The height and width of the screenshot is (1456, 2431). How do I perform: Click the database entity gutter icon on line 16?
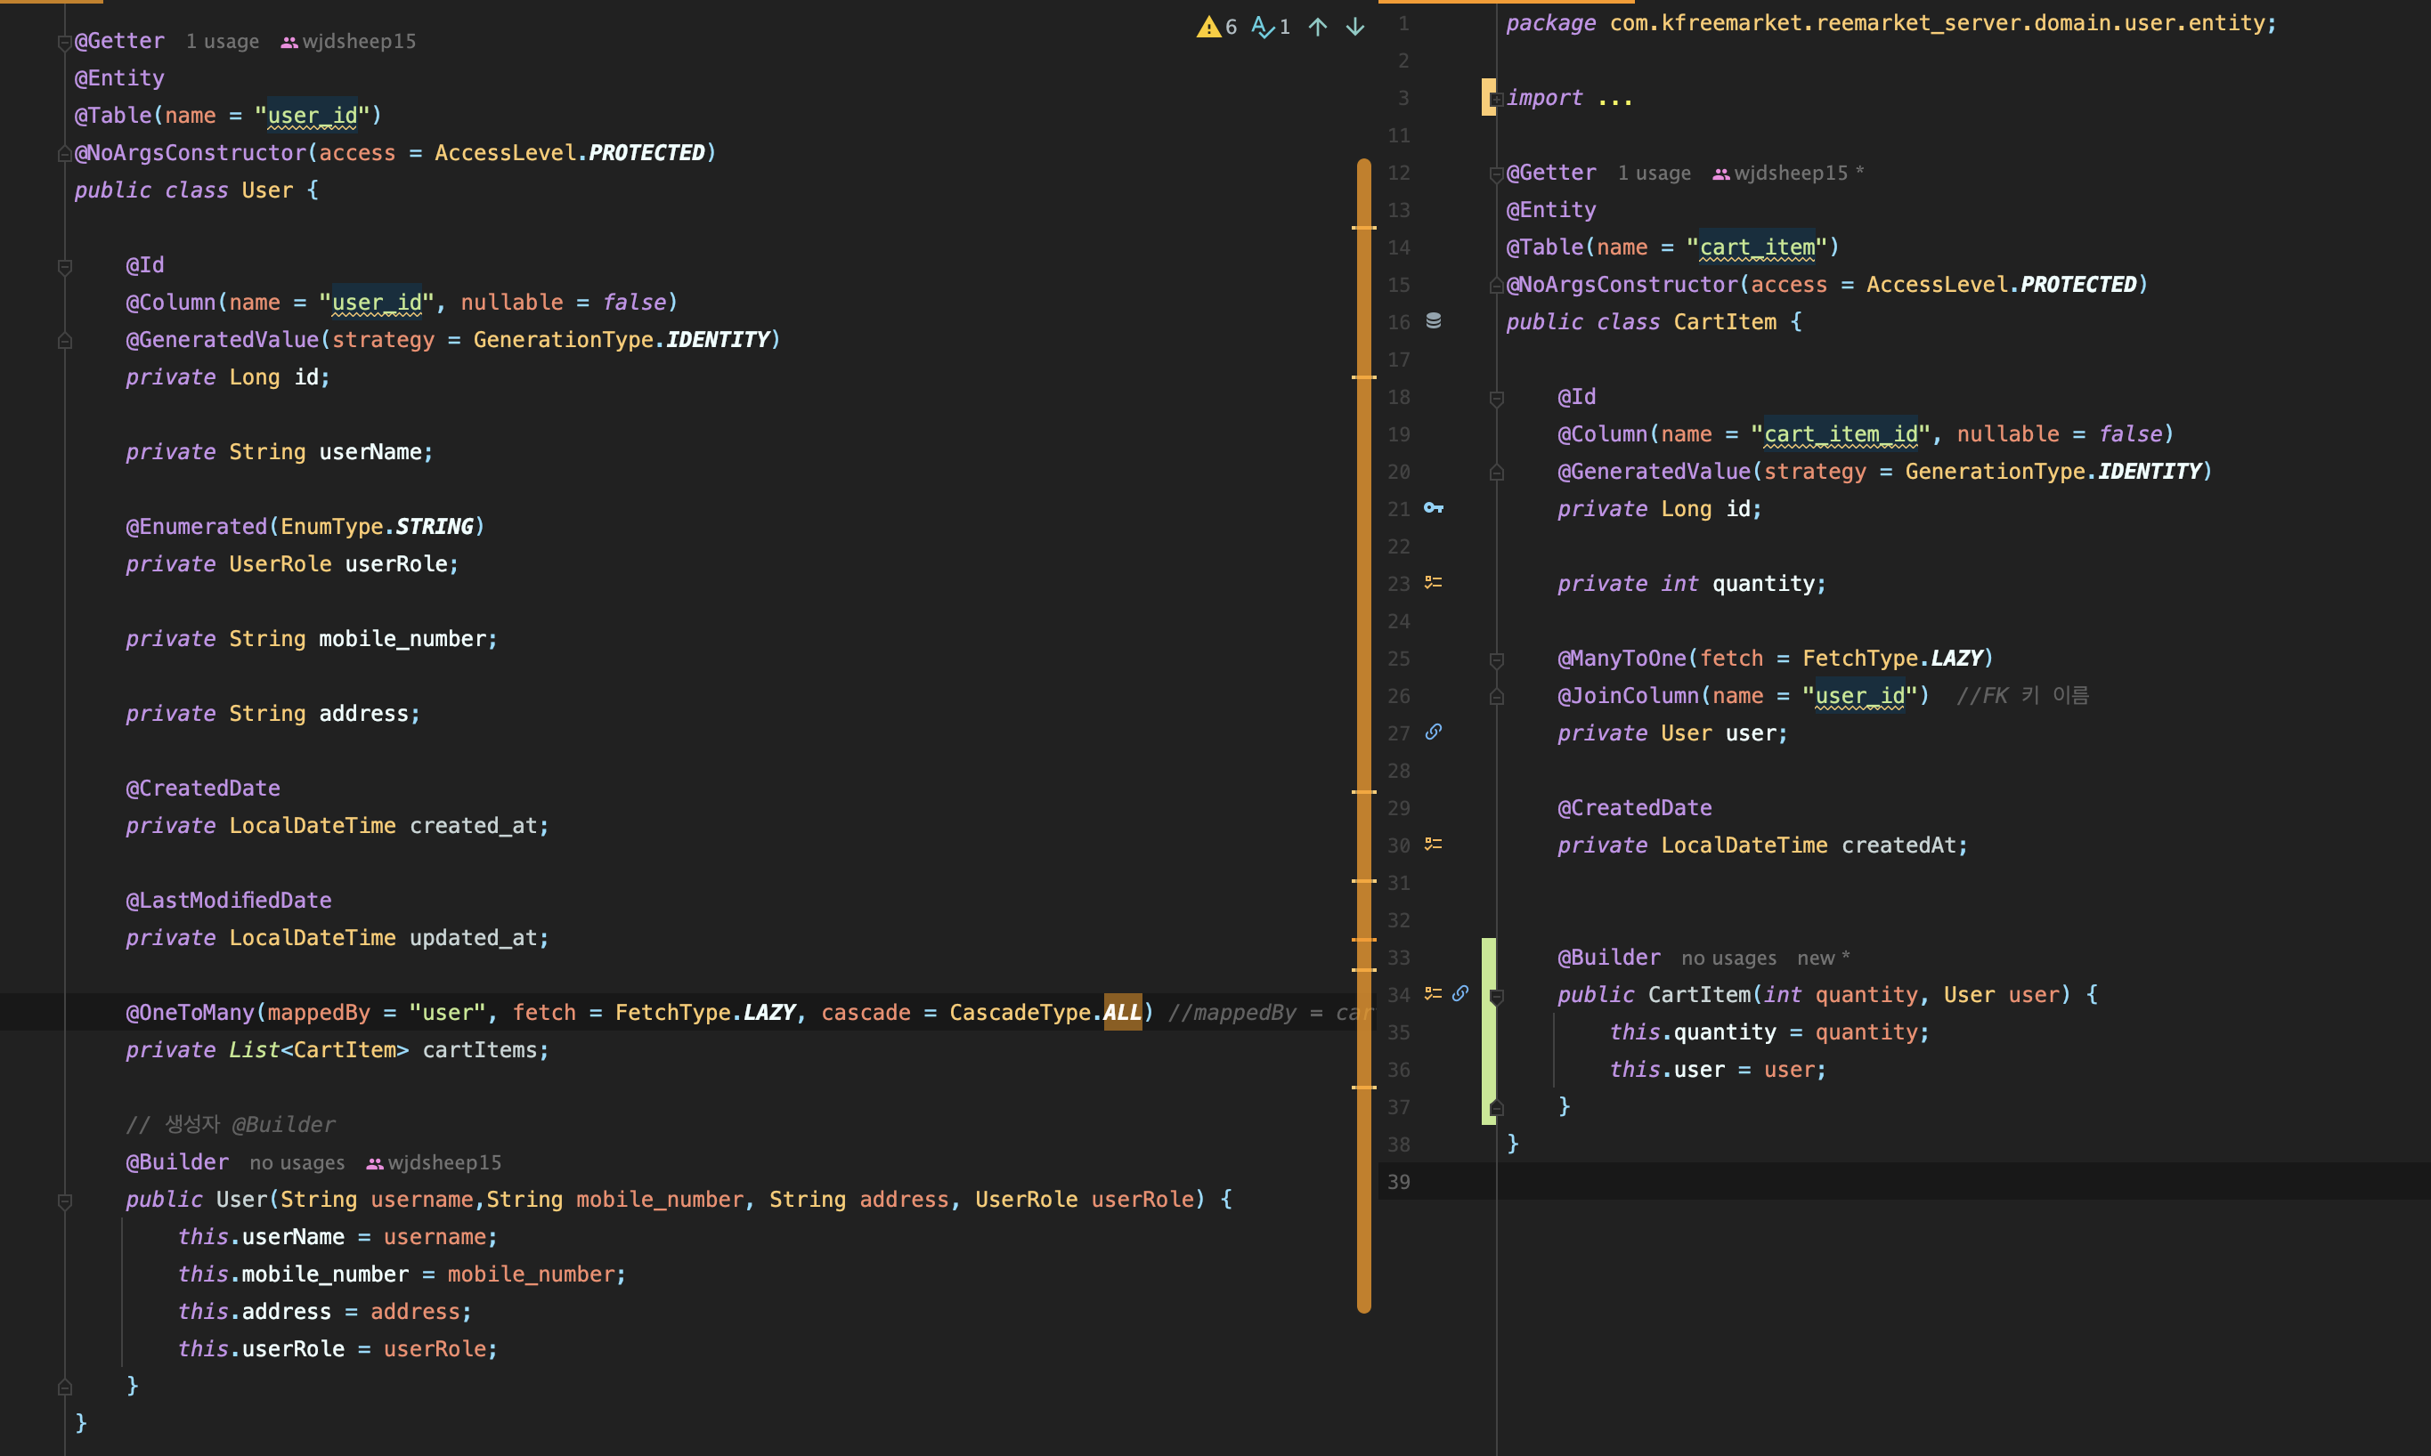[x=1433, y=320]
